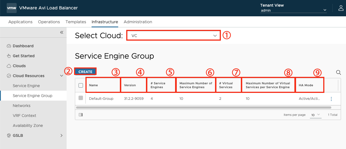Switch to Administration tab

tap(138, 22)
